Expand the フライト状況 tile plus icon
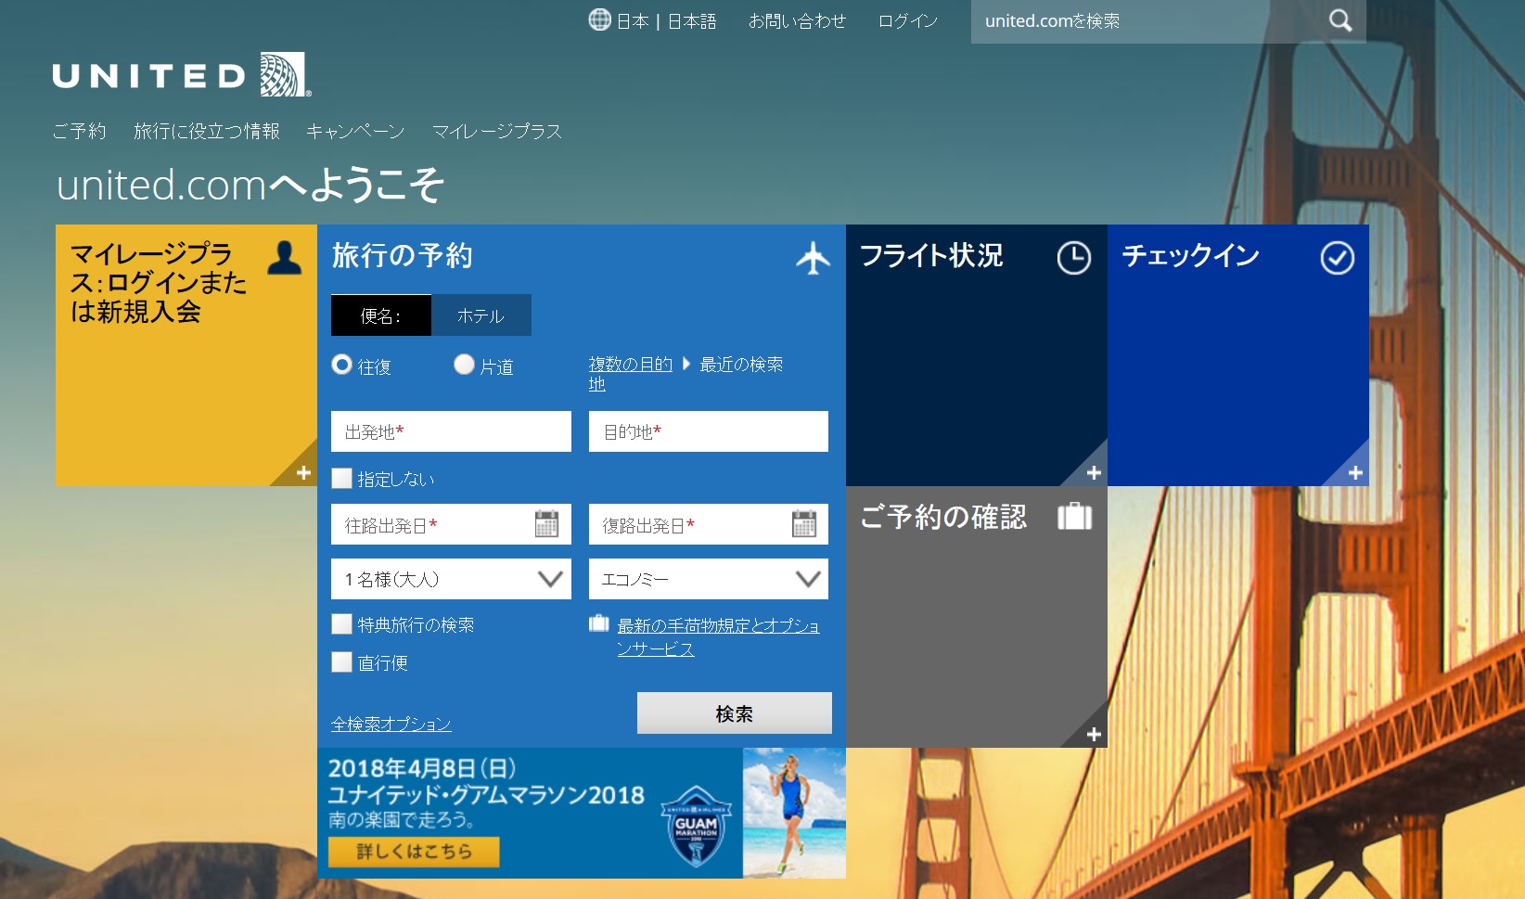 click(1094, 473)
